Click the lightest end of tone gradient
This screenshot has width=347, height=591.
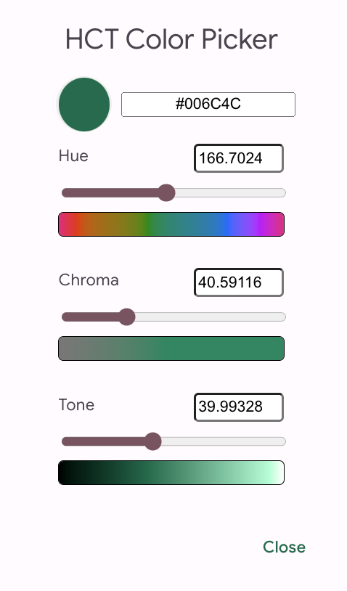pos(278,473)
